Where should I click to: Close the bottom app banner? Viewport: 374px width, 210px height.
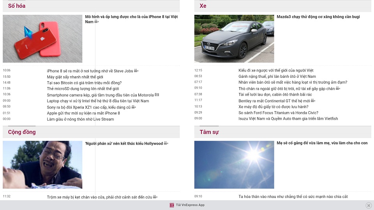(x=369, y=205)
